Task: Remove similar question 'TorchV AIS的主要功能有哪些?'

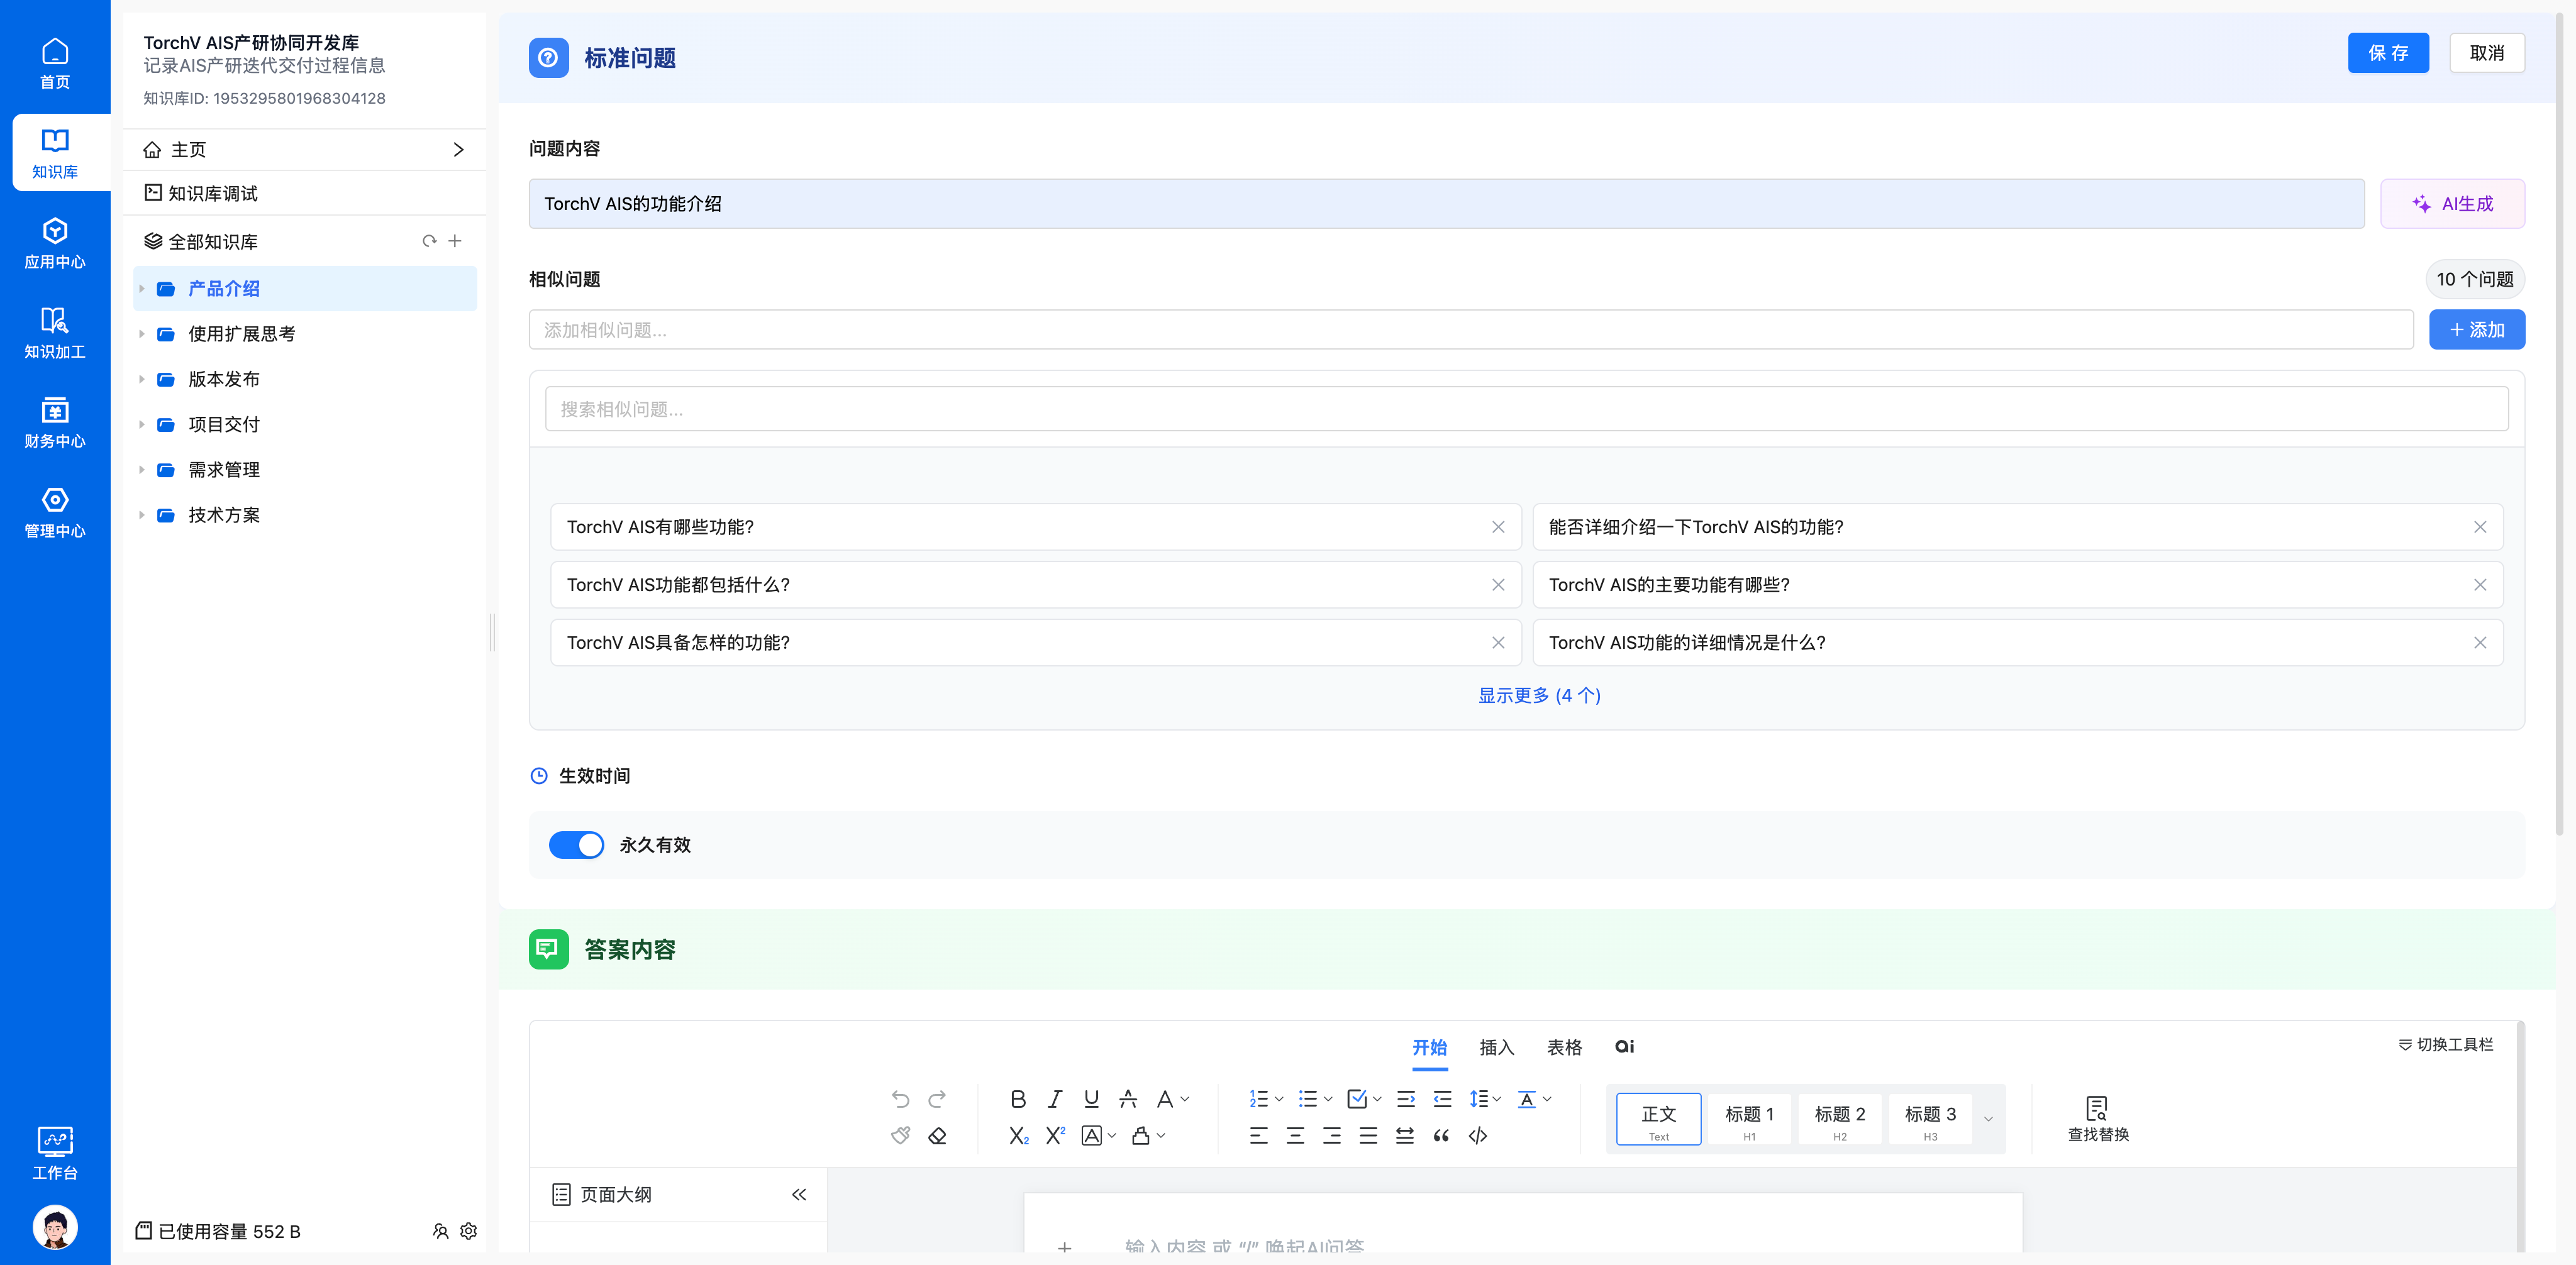Action: point(2479,585)
